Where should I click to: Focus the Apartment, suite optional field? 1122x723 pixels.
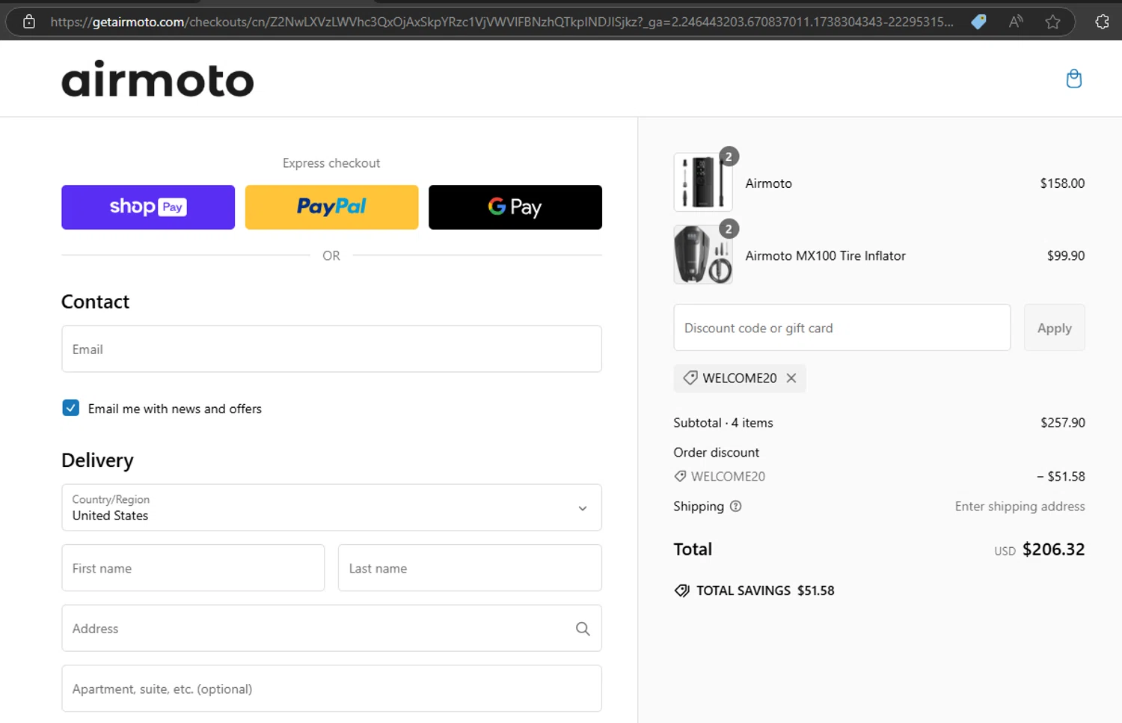pos(331,689)
